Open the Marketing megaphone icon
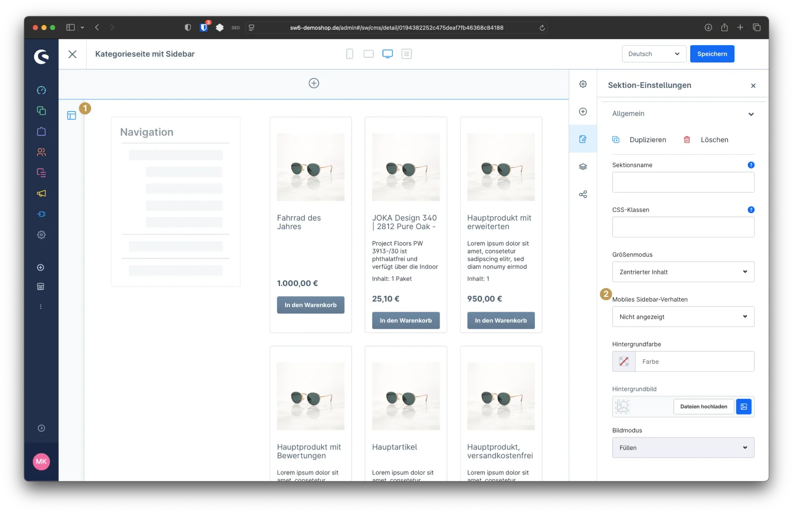Viewport: 793px width, 513px height. point(41,193)
